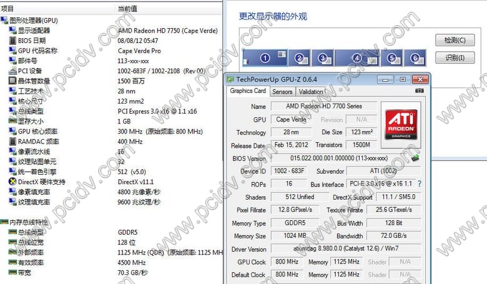Image resolution: width=487 pixels, height=284 pixels.
Task: Switch to the Sensors tab
Action: (x=282, y=92)
